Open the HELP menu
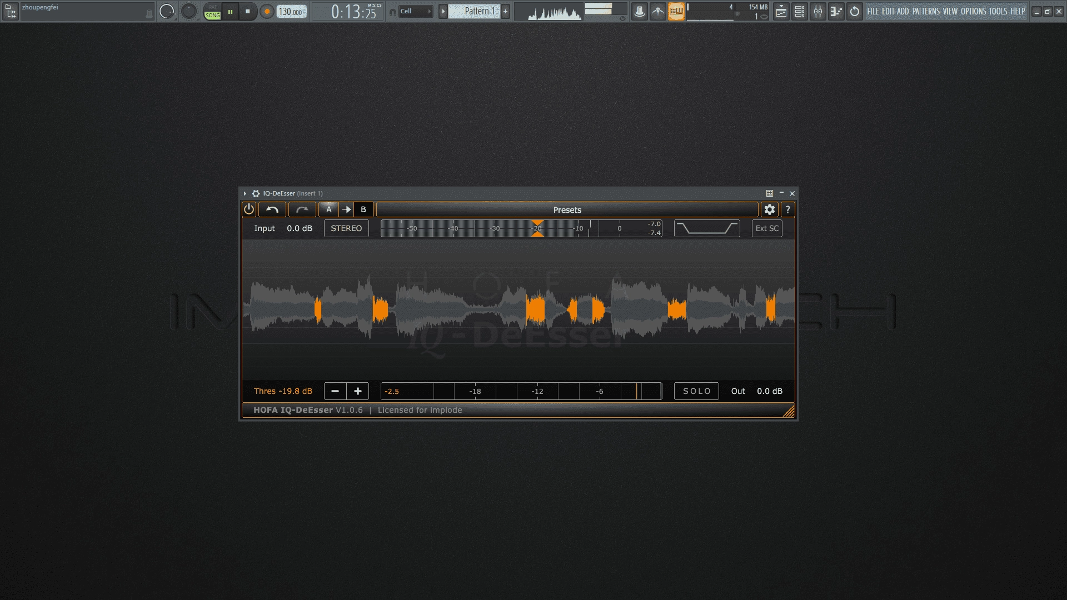Screen dimensions: 1067x600 (1018, 11)
